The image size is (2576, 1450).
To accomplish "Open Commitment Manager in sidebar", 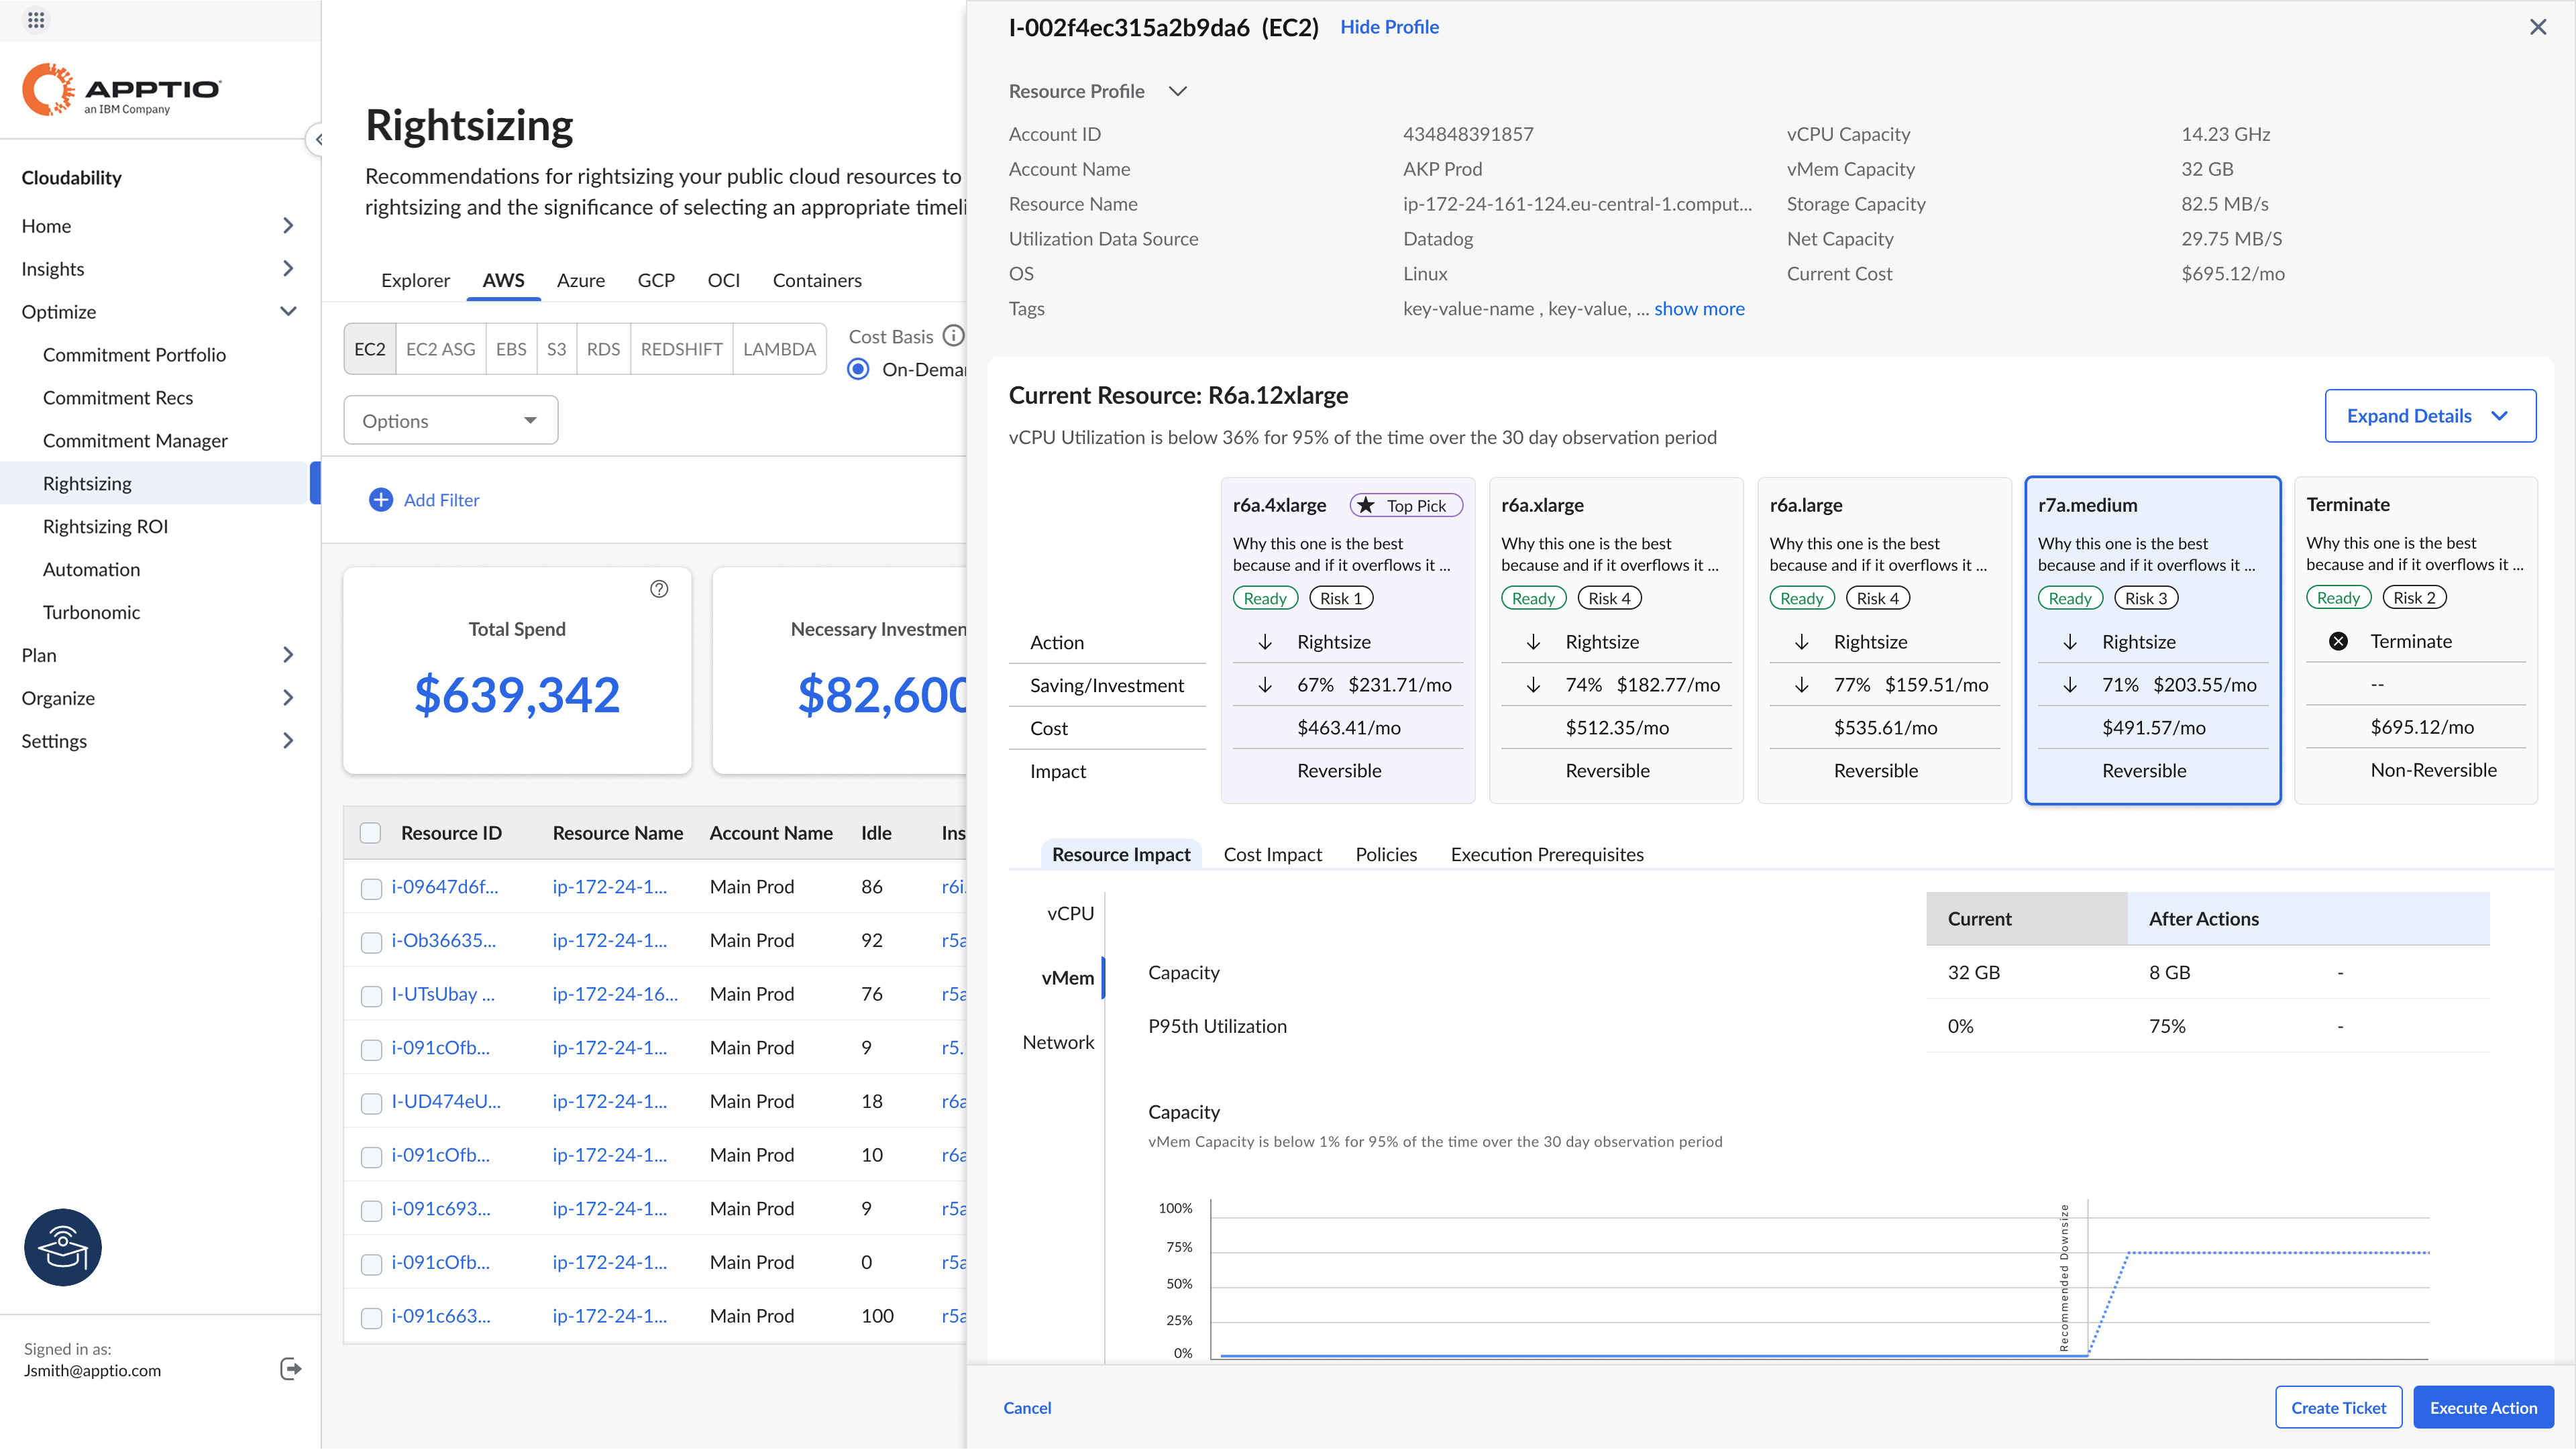I will pyautogui.click(x=135, y=440).
